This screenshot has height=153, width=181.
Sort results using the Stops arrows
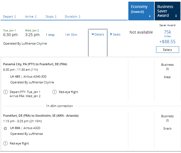[56, 17]
